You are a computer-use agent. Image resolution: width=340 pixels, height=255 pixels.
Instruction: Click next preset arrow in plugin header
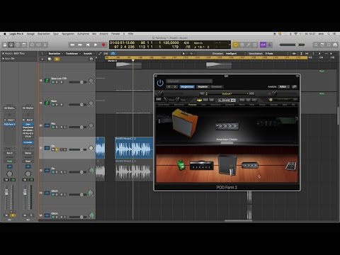175,87
